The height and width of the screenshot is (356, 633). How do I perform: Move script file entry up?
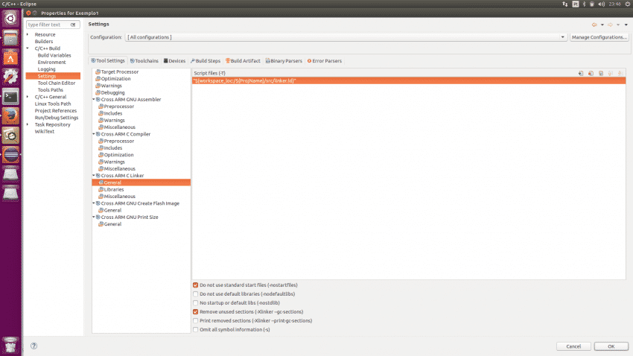[611, 73]
